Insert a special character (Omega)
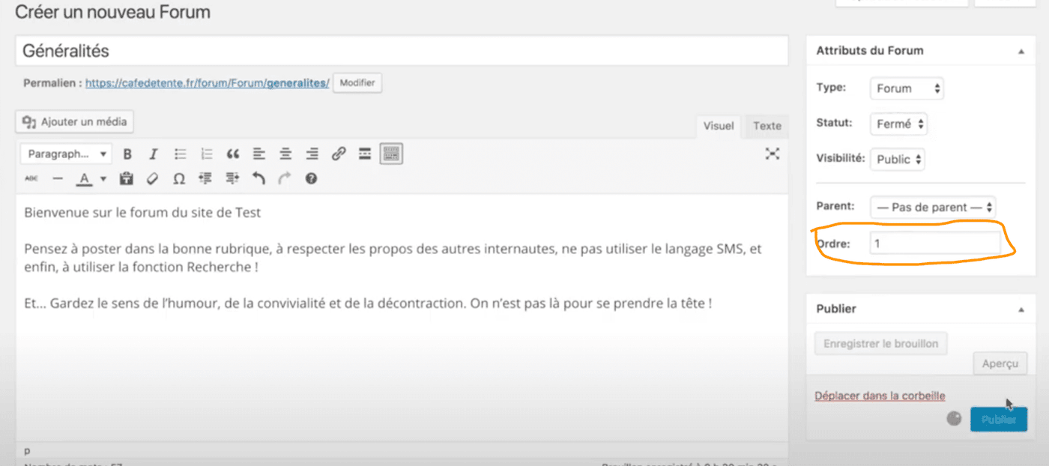The height and width of the screenshot is (466, 1049). 178,179
